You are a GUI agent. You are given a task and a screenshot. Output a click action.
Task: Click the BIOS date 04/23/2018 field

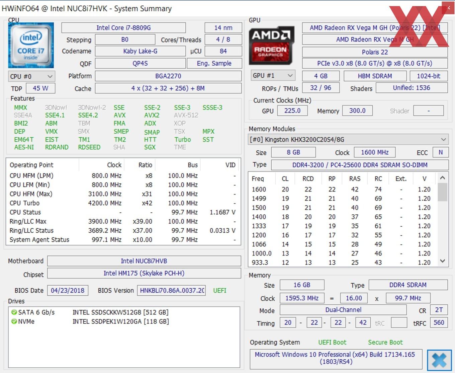tap(68, 290)
